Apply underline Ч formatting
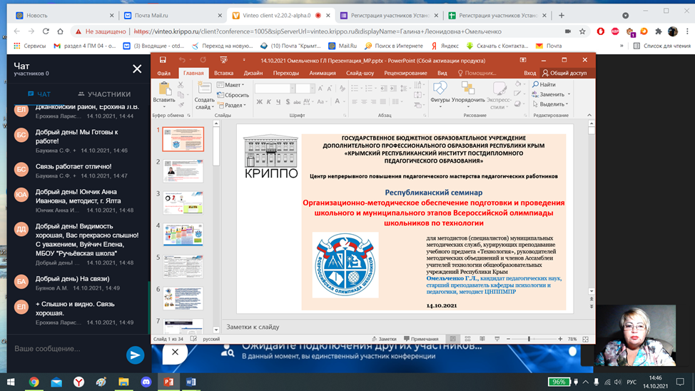 pos(278,102)
